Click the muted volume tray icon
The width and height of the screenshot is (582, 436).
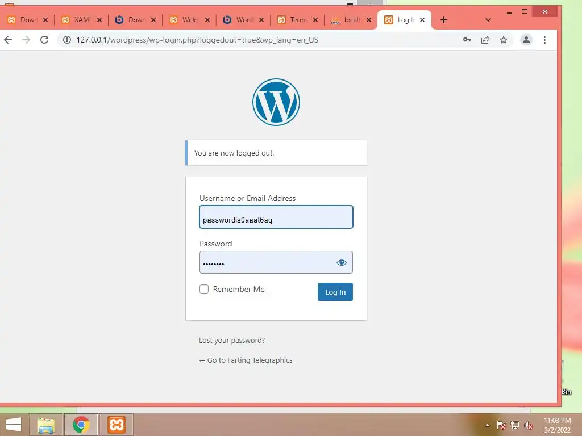[529, 425]
